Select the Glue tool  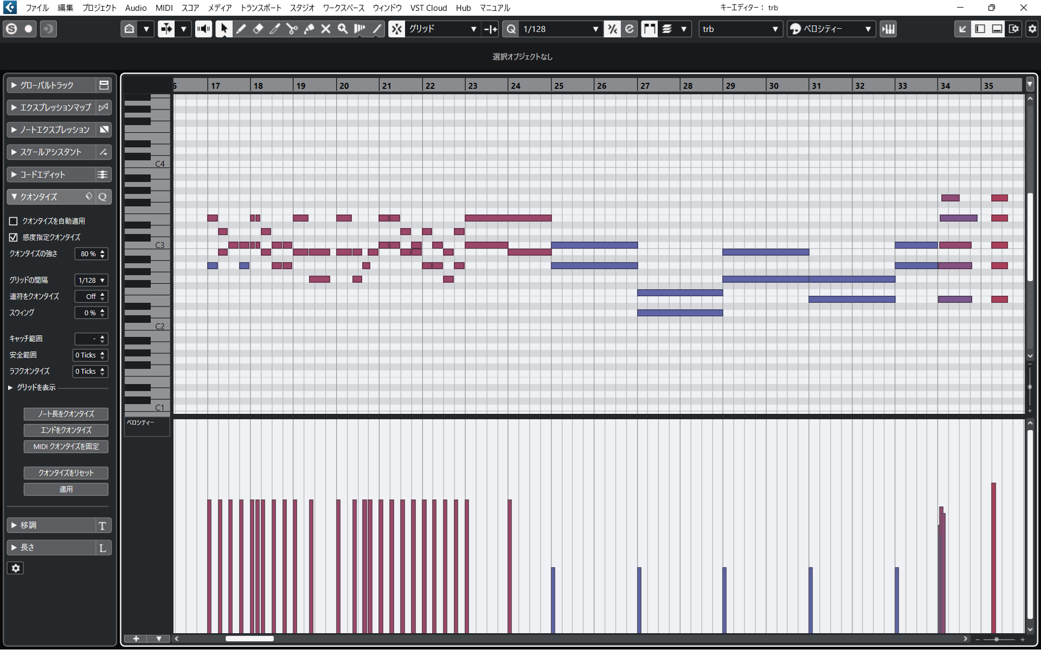tap(309, 29)
